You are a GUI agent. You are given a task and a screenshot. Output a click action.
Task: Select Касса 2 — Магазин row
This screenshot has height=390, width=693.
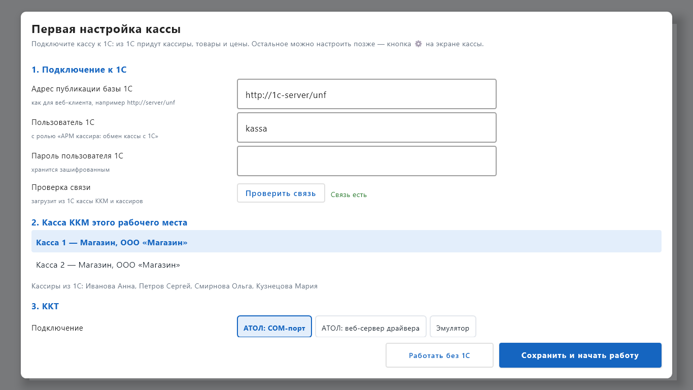[x=346, y=265]
